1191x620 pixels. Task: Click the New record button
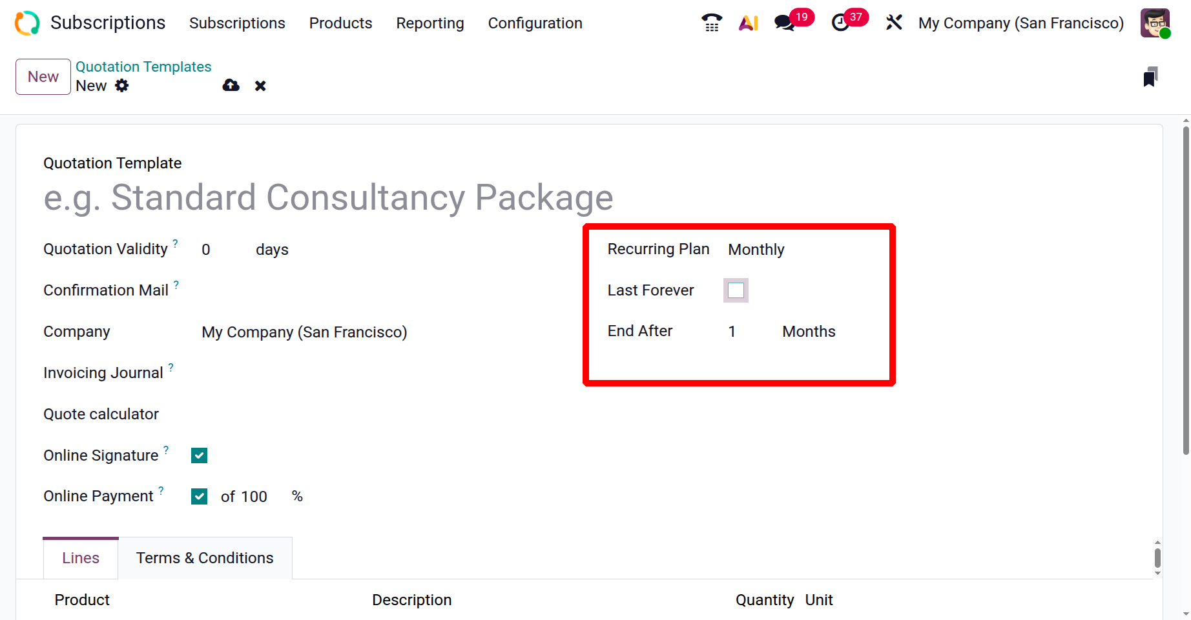[43, 77]
